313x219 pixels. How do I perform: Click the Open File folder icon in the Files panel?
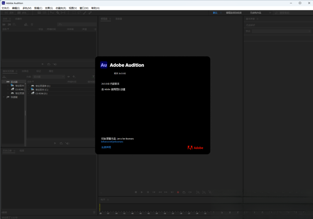click(4, 24)
